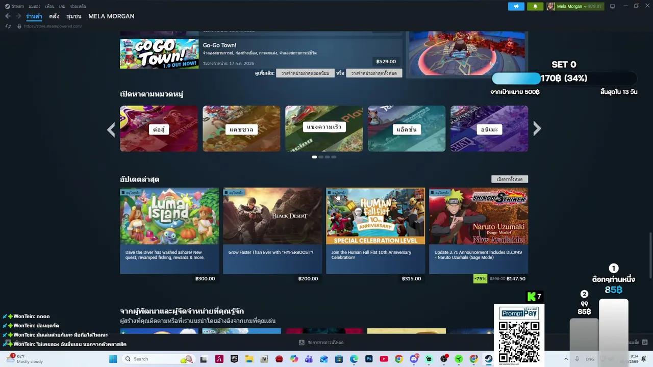
Task: Switch to the คลัง library tab
Action: tap(54, 16)
